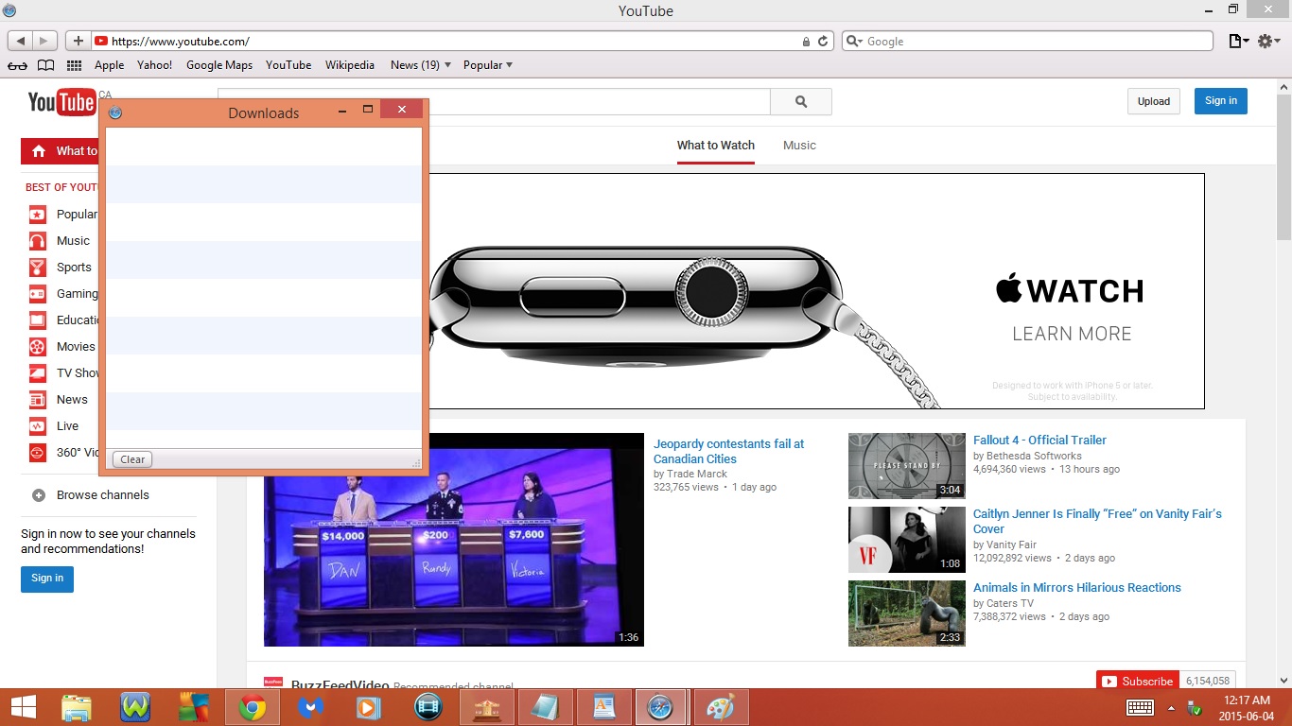Switch to the What to Watch tab
The height and width of the screenshot is (726, 1292).
click(716, 146)
